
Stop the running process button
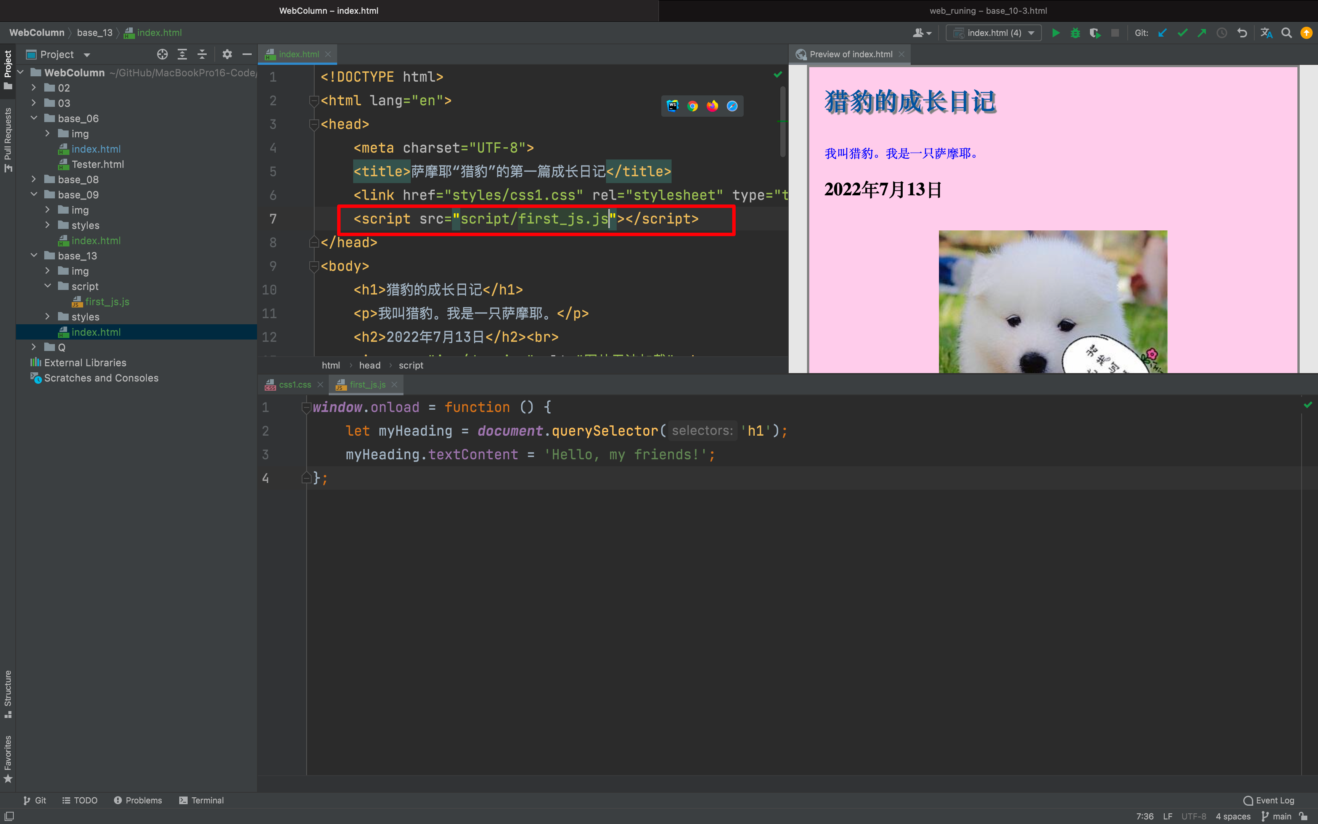(1115, 33)
